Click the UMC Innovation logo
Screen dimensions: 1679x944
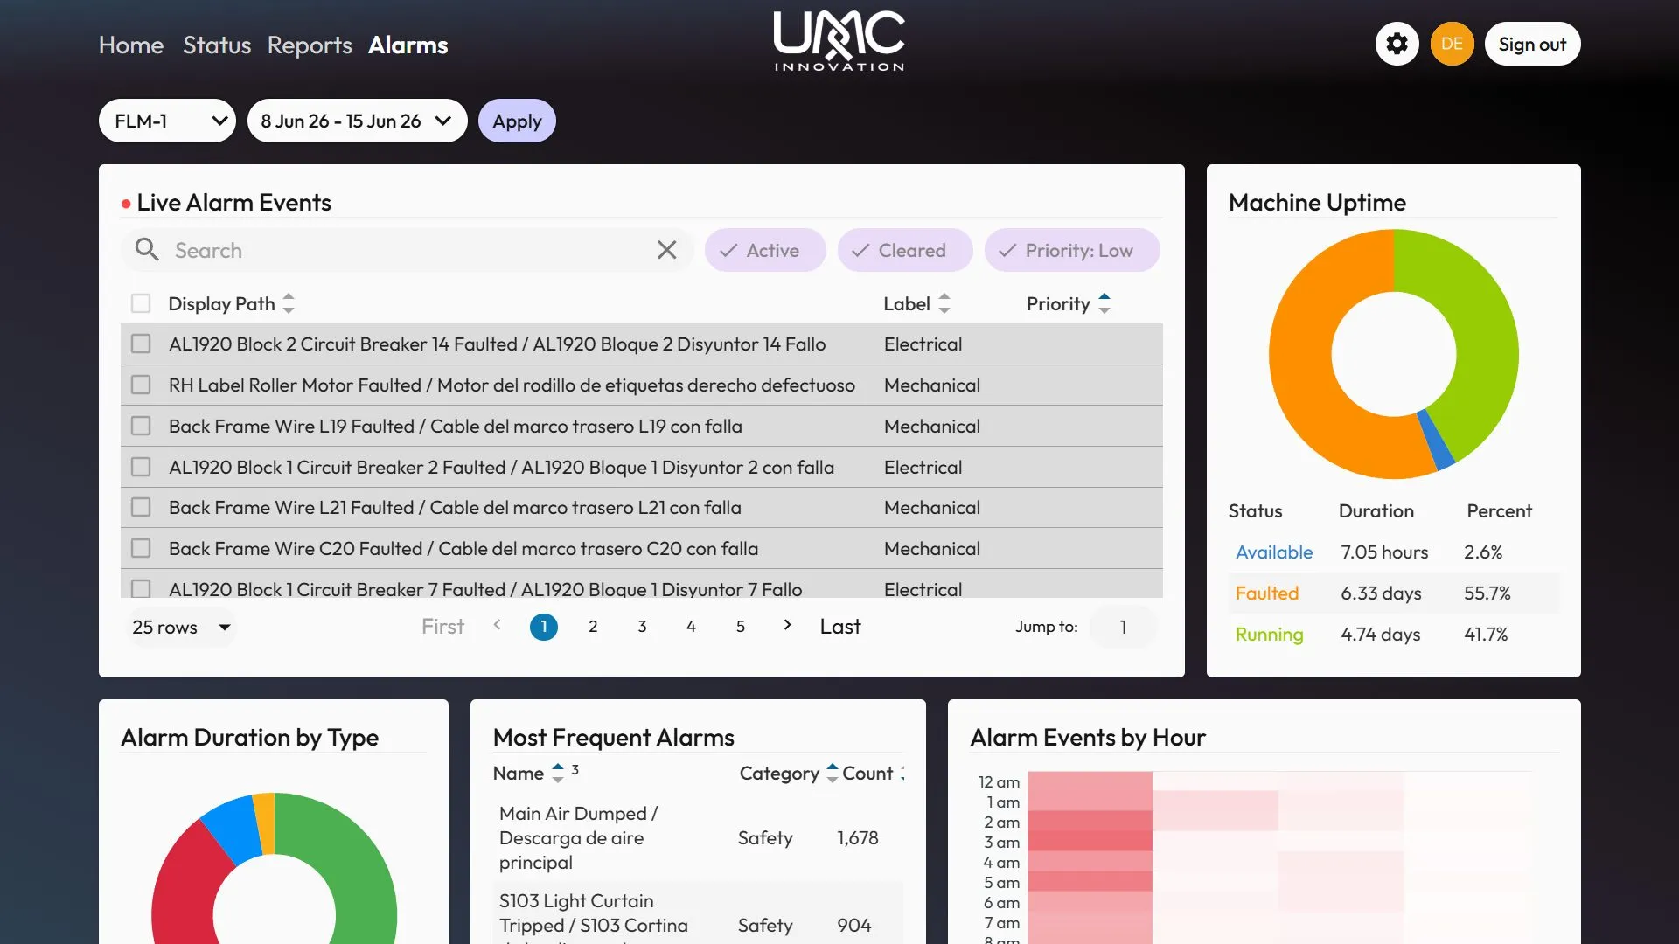point(839,41)
